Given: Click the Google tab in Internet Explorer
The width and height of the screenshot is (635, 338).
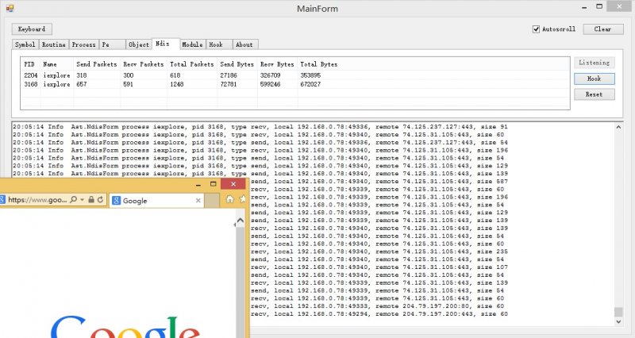Looking at the screenshot, I should [156, 201].
